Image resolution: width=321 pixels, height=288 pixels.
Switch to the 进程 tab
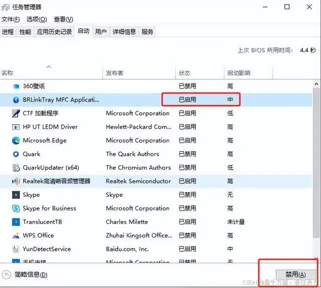(8, 32)
